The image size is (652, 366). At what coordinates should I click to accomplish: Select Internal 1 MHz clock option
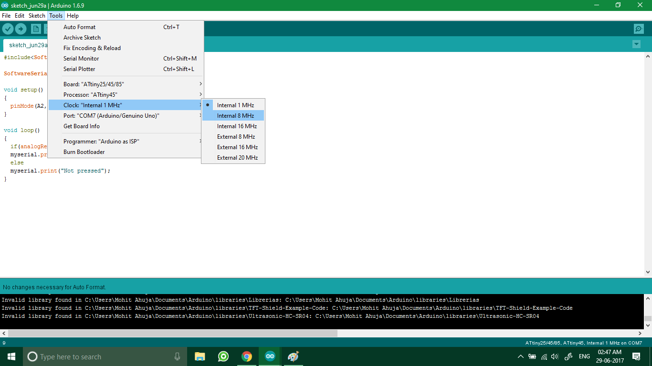point(233,105)
